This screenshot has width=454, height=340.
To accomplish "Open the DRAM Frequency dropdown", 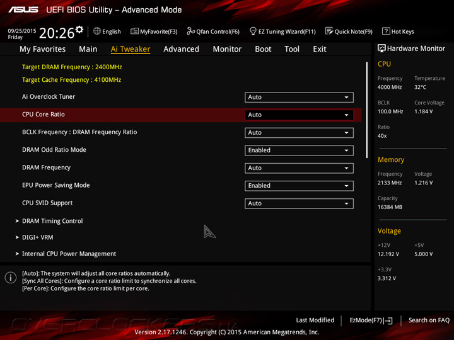I will 299,168.
